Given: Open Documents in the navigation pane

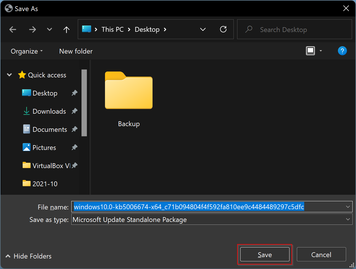Looking at the screenshot, I should click(x=45, y=130).
